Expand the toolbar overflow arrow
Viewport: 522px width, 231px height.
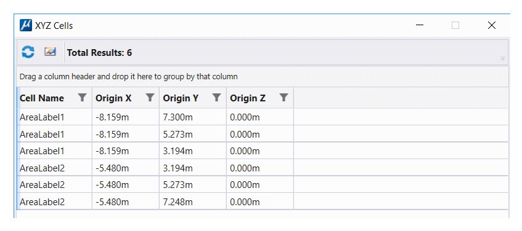pyautogui.click(x=503, y=59)
